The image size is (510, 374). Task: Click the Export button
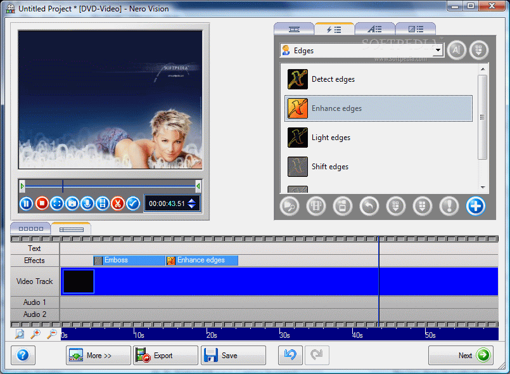[165, 356]
